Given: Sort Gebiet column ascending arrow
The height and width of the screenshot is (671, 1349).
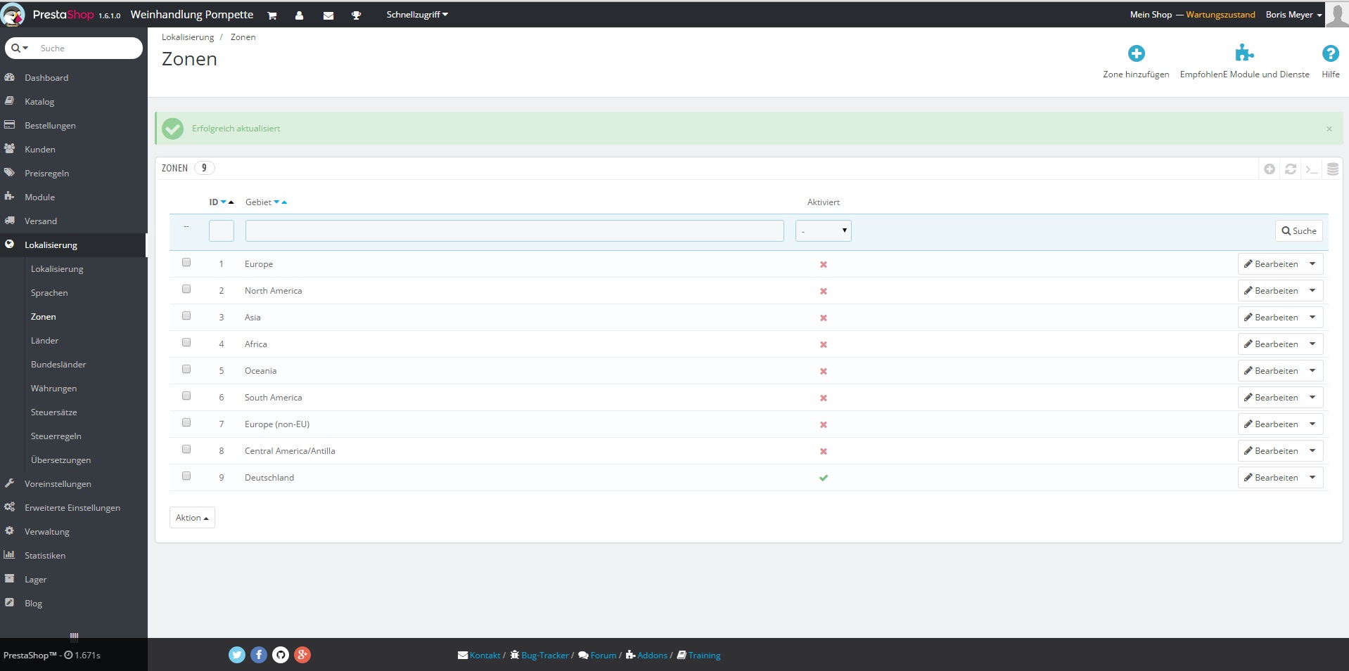Looking at the screenshot, I should click(284, 202).
